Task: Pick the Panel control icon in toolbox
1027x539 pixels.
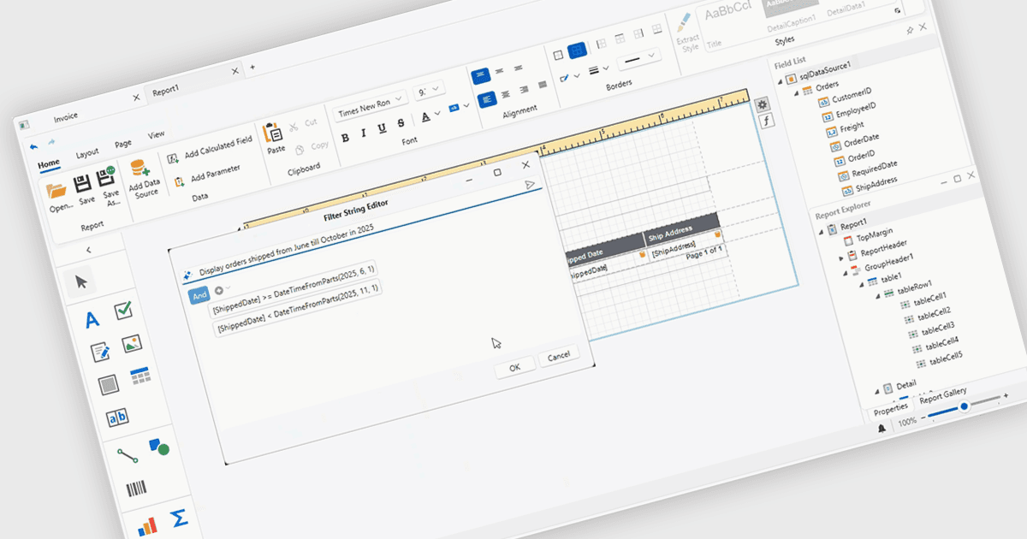Action: tap(107, 385)
